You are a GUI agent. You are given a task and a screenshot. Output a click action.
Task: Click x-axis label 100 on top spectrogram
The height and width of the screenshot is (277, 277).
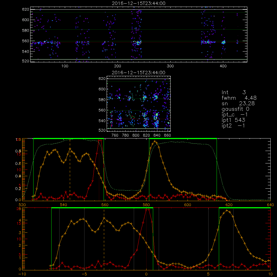tap(65, 66)
